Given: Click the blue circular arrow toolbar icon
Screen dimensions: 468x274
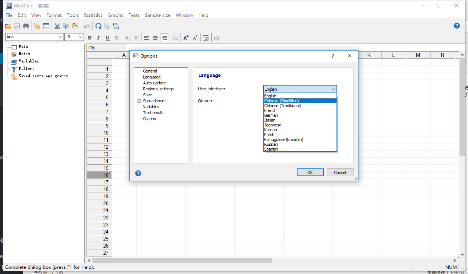Looking at the screenshot, I should (x=98, y=26).
